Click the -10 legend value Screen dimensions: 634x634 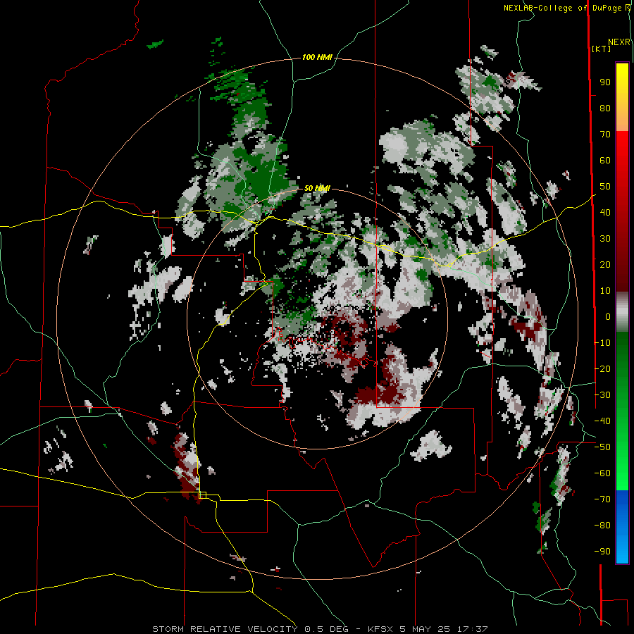(602, 343)
